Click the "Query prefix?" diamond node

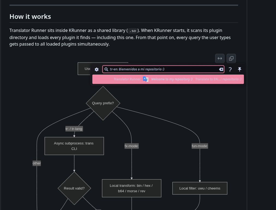tap(103, 103)
